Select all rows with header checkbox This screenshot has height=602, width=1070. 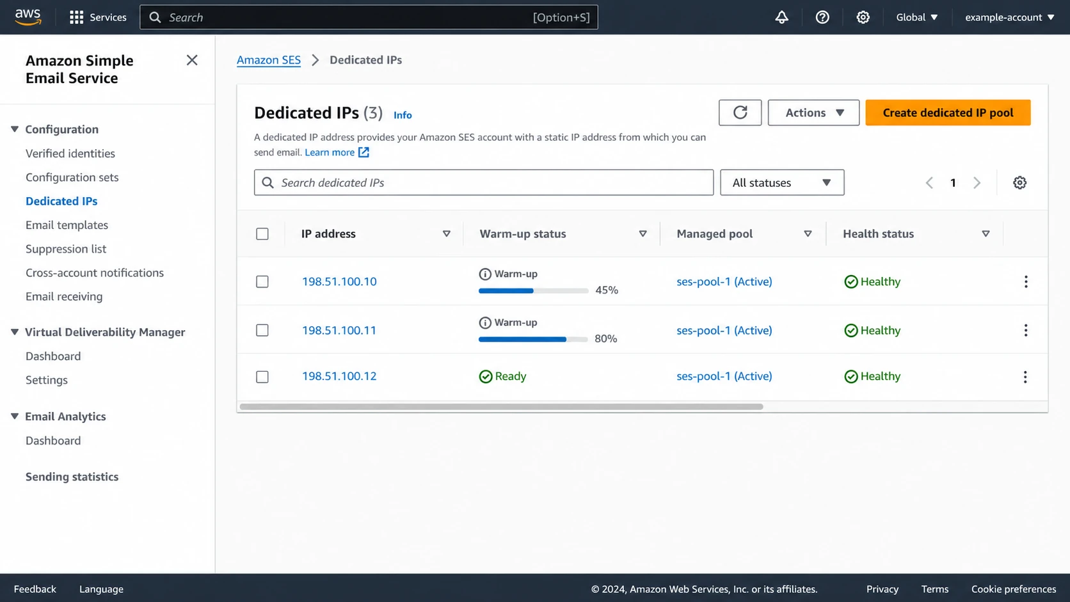tap(262, 234)
